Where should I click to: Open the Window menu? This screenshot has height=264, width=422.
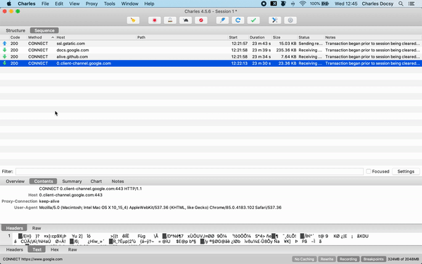[129, 4]
